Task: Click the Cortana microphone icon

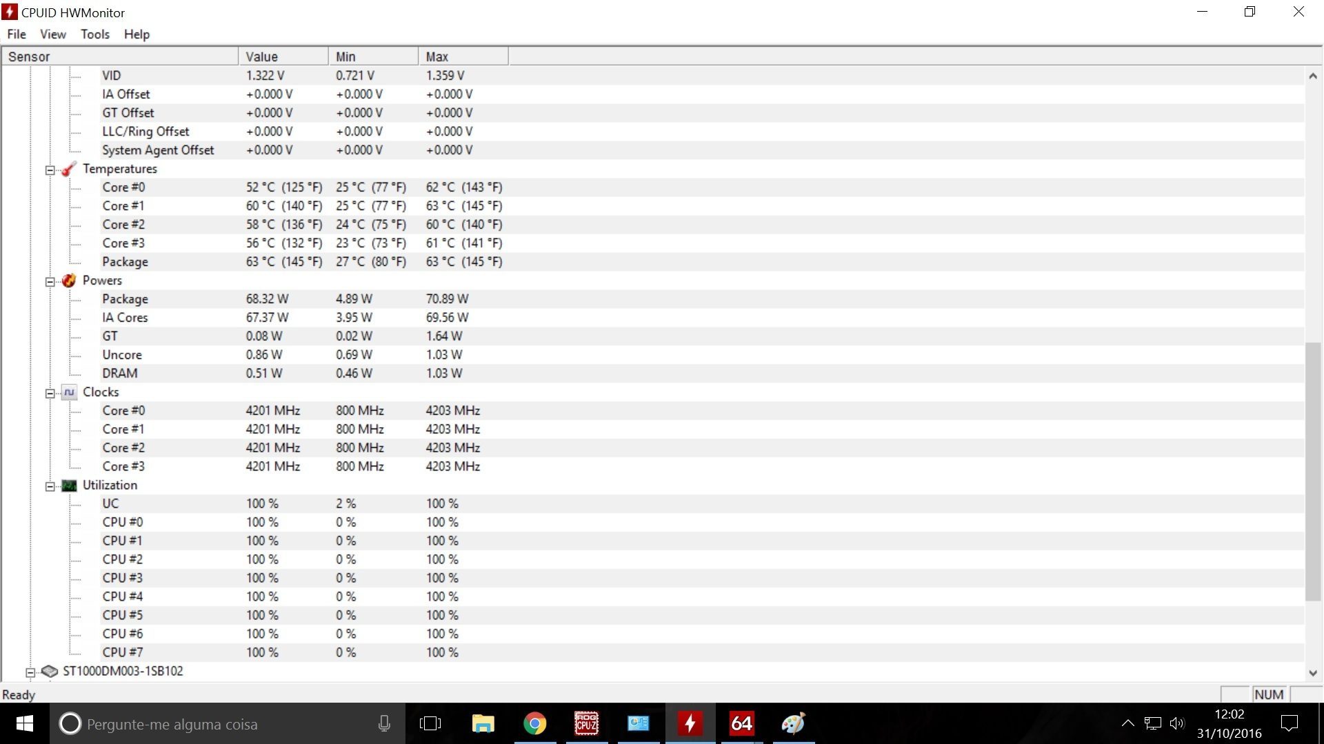Action: [x=384, y=723]
